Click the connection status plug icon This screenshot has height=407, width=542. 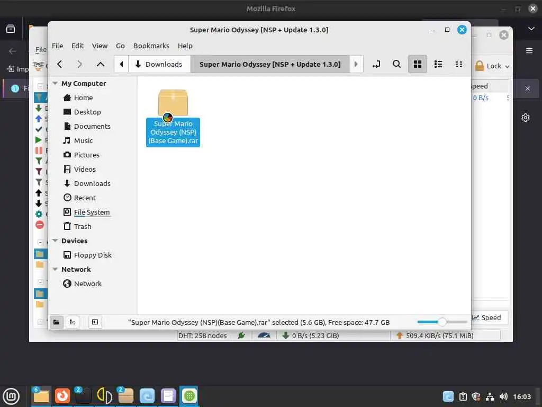241,335
